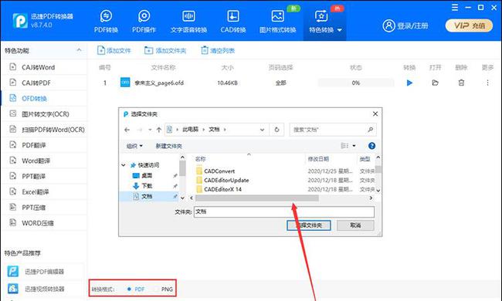The height and width of the screenshot is (301, 502).
Task: Click the 搜索"文档" search field
Action: (333, 130)
